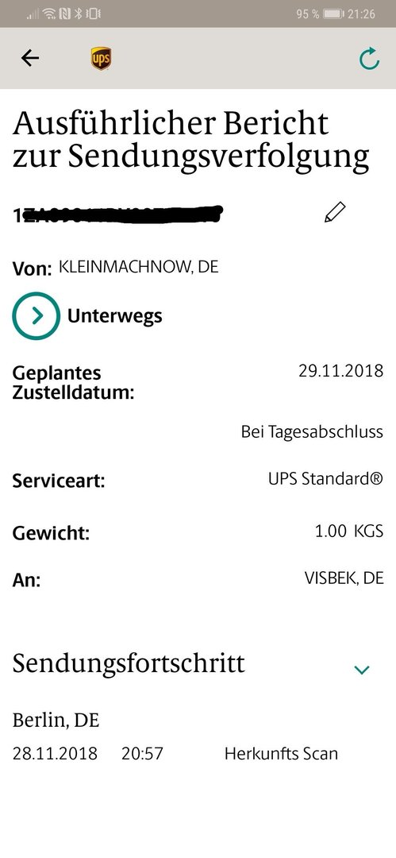
Task: Tap the Herkunfts Scan entry
Action: click(x=281, y=753)
